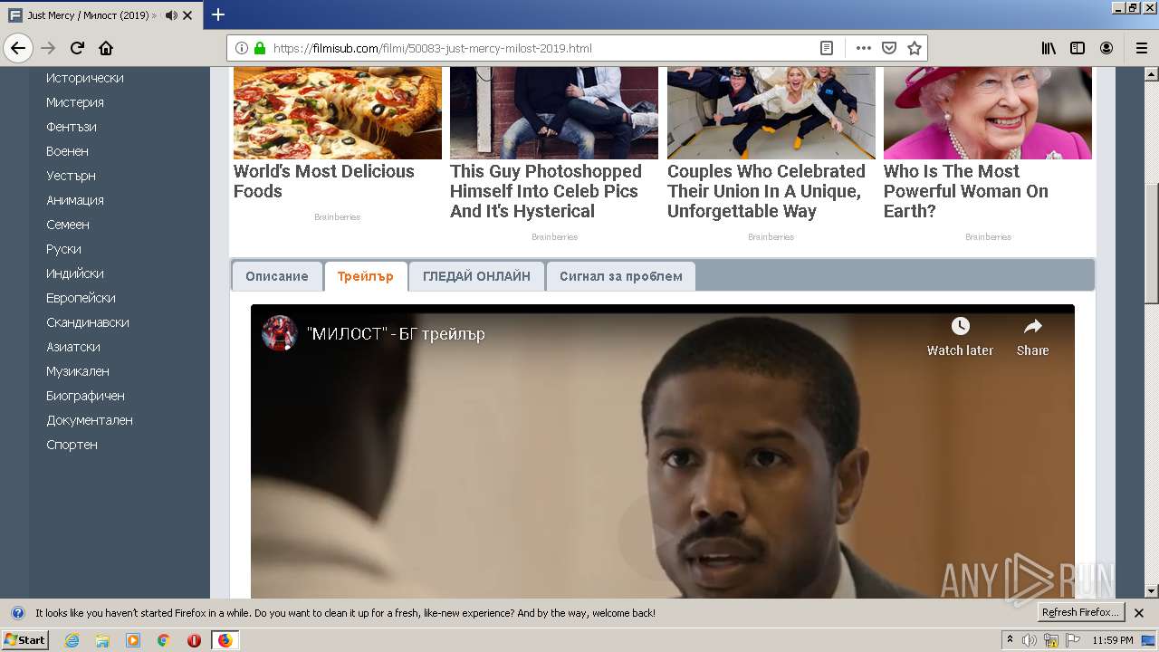Click the Refresh Firefox button
Viewport: 1159px width, 652px height.
point(1080,612)
